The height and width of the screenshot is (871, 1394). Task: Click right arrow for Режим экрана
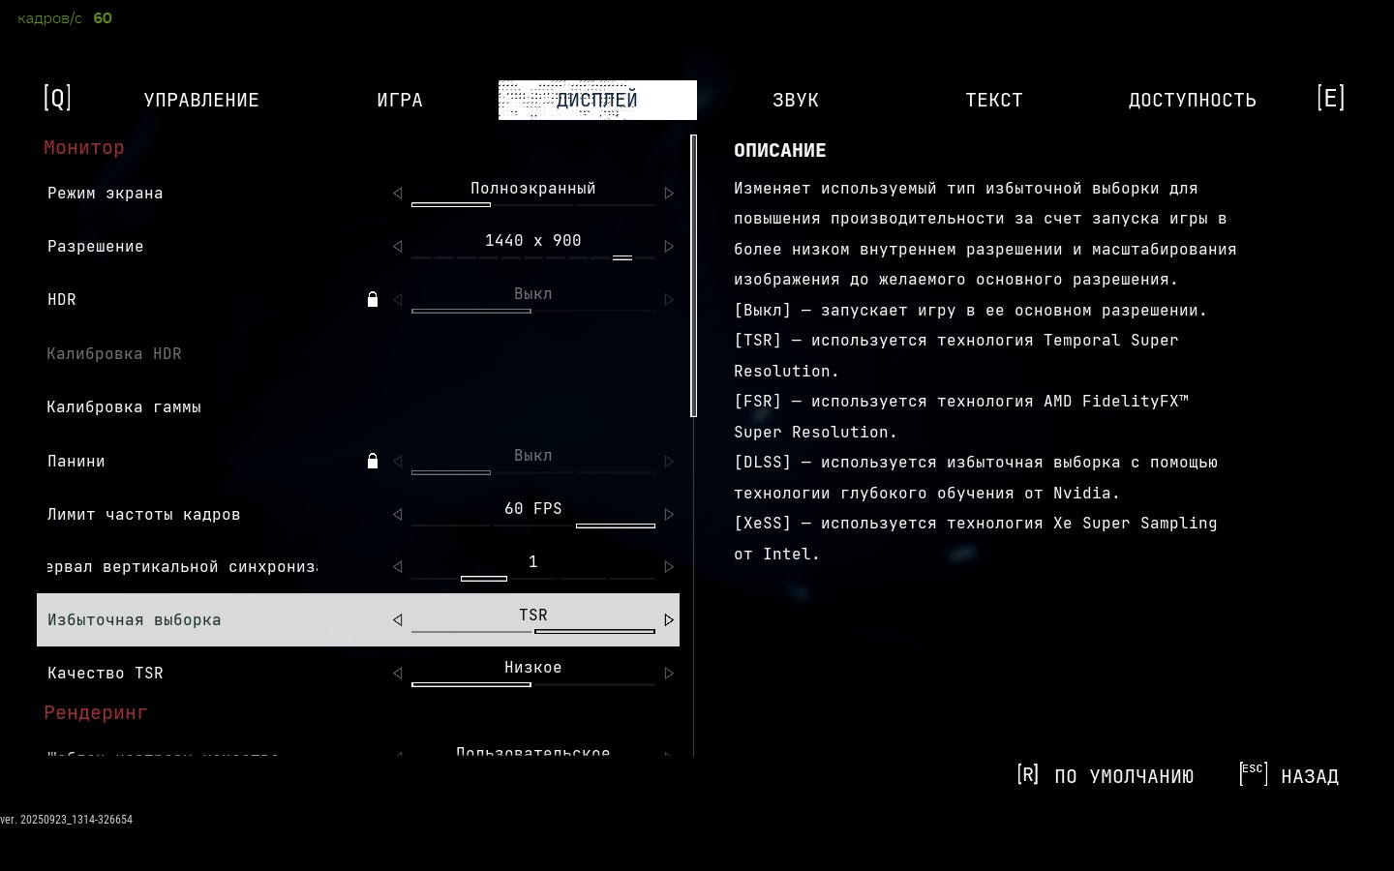tap(669, 194)
